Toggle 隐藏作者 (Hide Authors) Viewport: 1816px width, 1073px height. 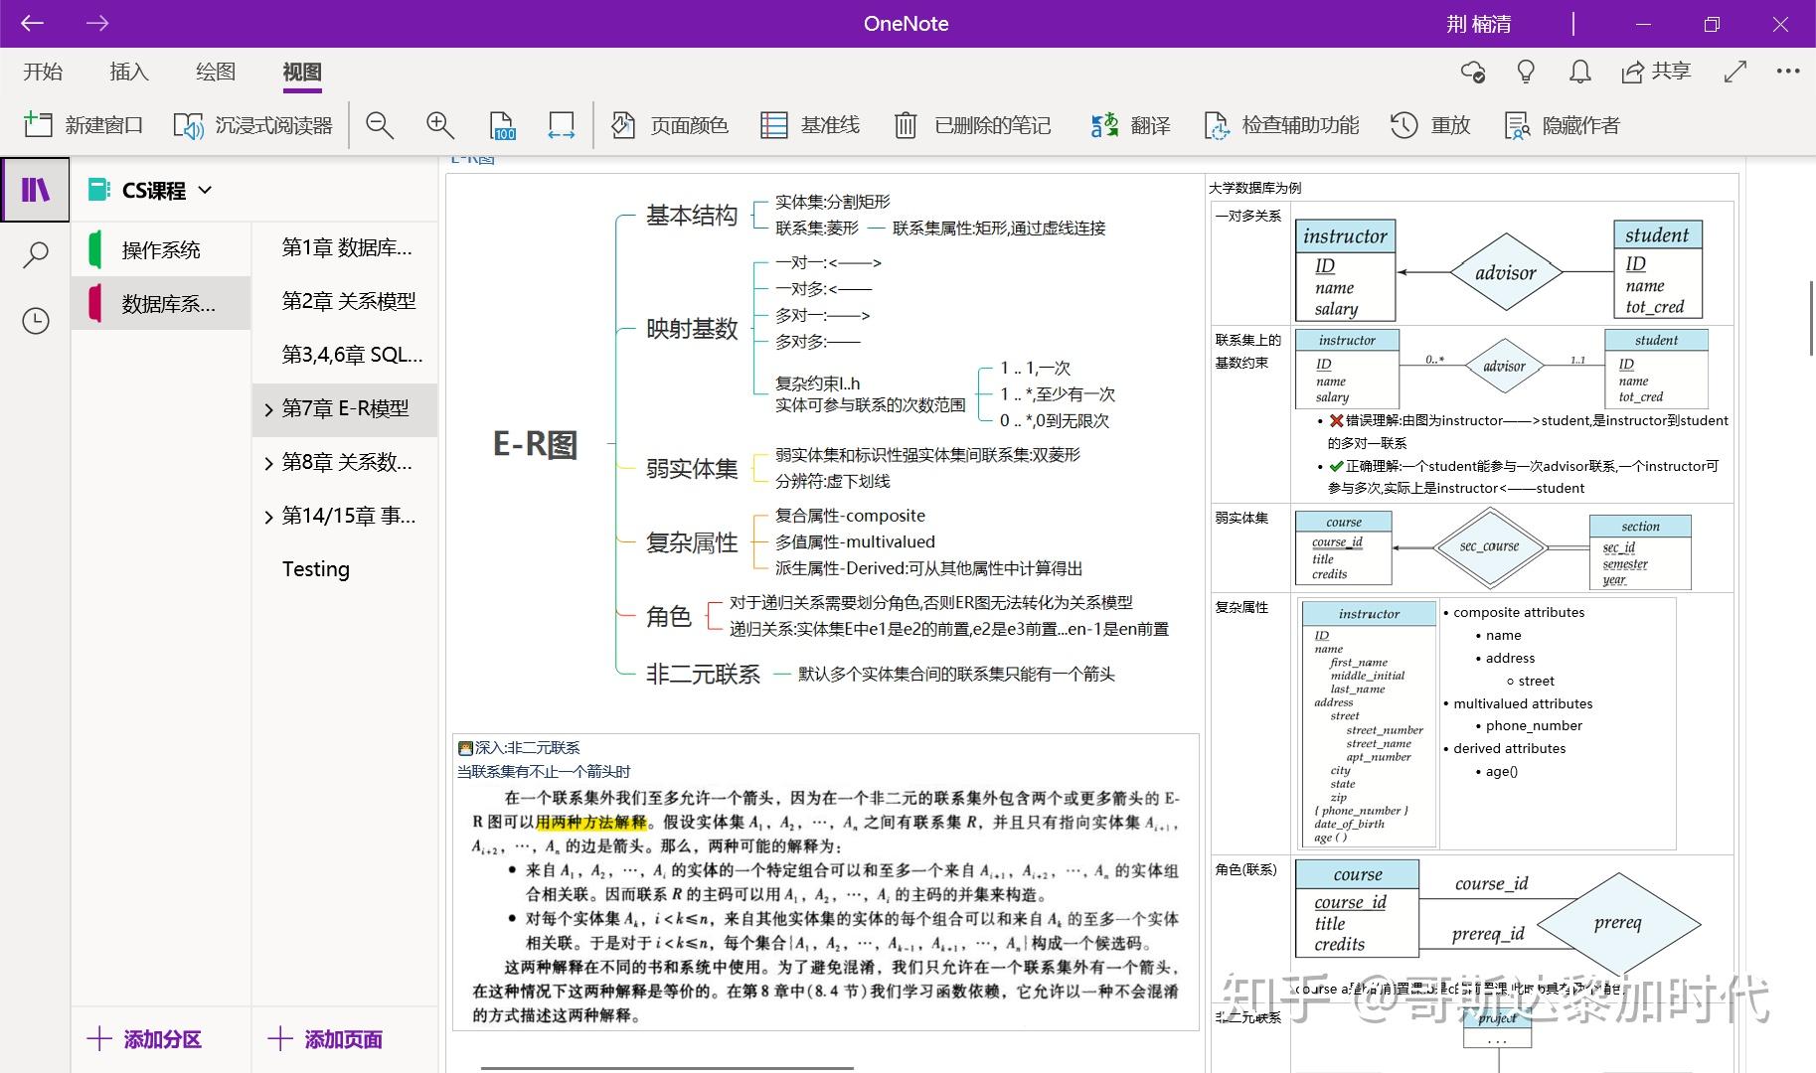tap(1562, 125)
